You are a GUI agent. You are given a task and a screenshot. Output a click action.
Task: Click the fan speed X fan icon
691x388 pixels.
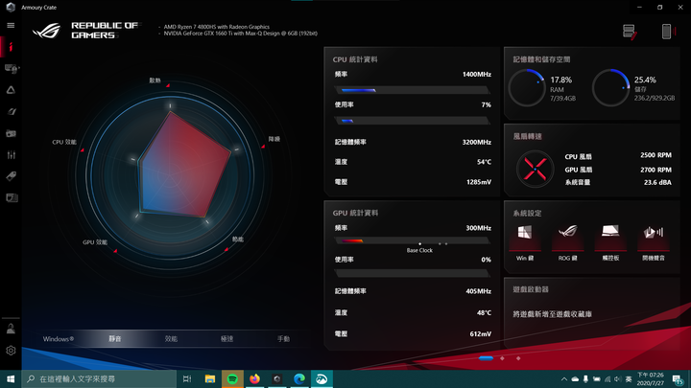coord(535,169)
